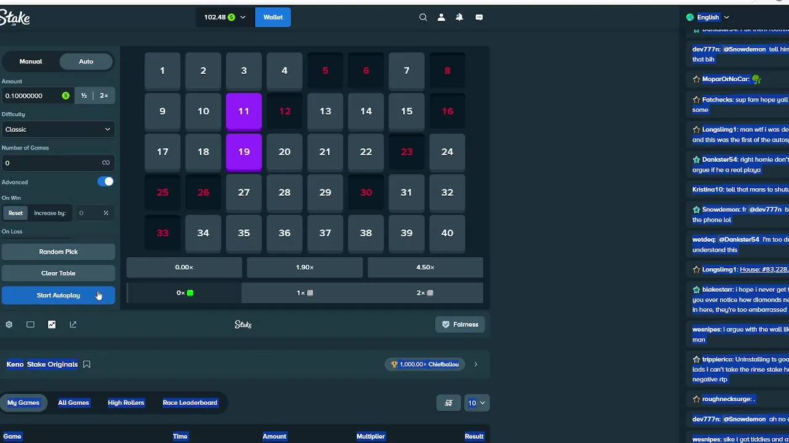789x443 pixels.
Task: Select On Win Increase by option
Action: tap(50, 213)
